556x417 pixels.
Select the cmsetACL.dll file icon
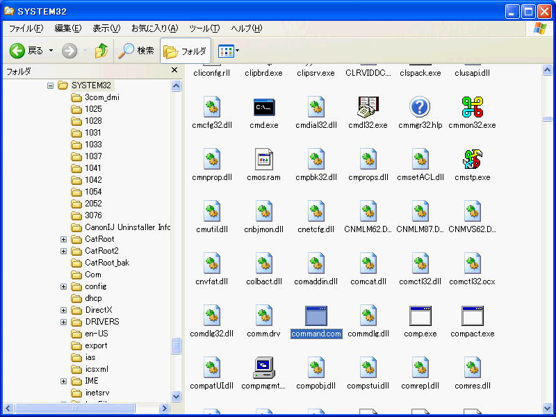(420, 159)
